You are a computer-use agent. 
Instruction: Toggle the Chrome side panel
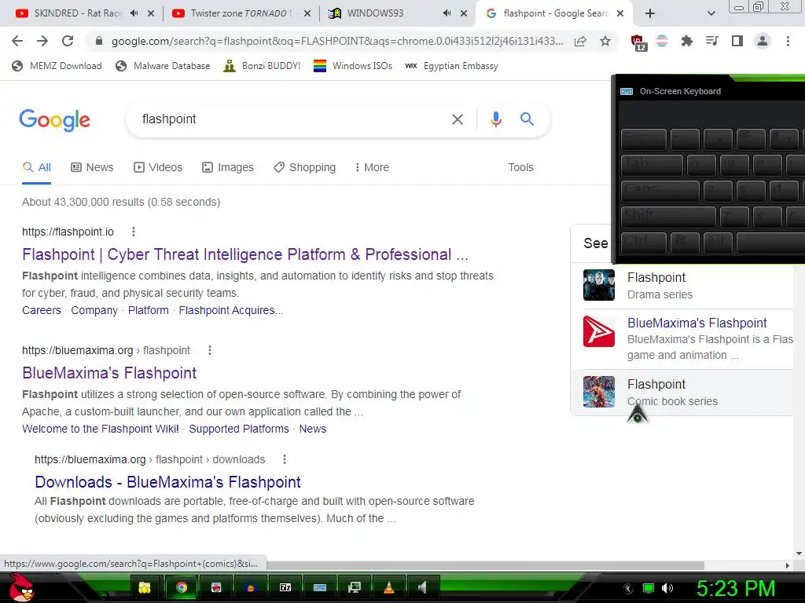tap(737, 41)
